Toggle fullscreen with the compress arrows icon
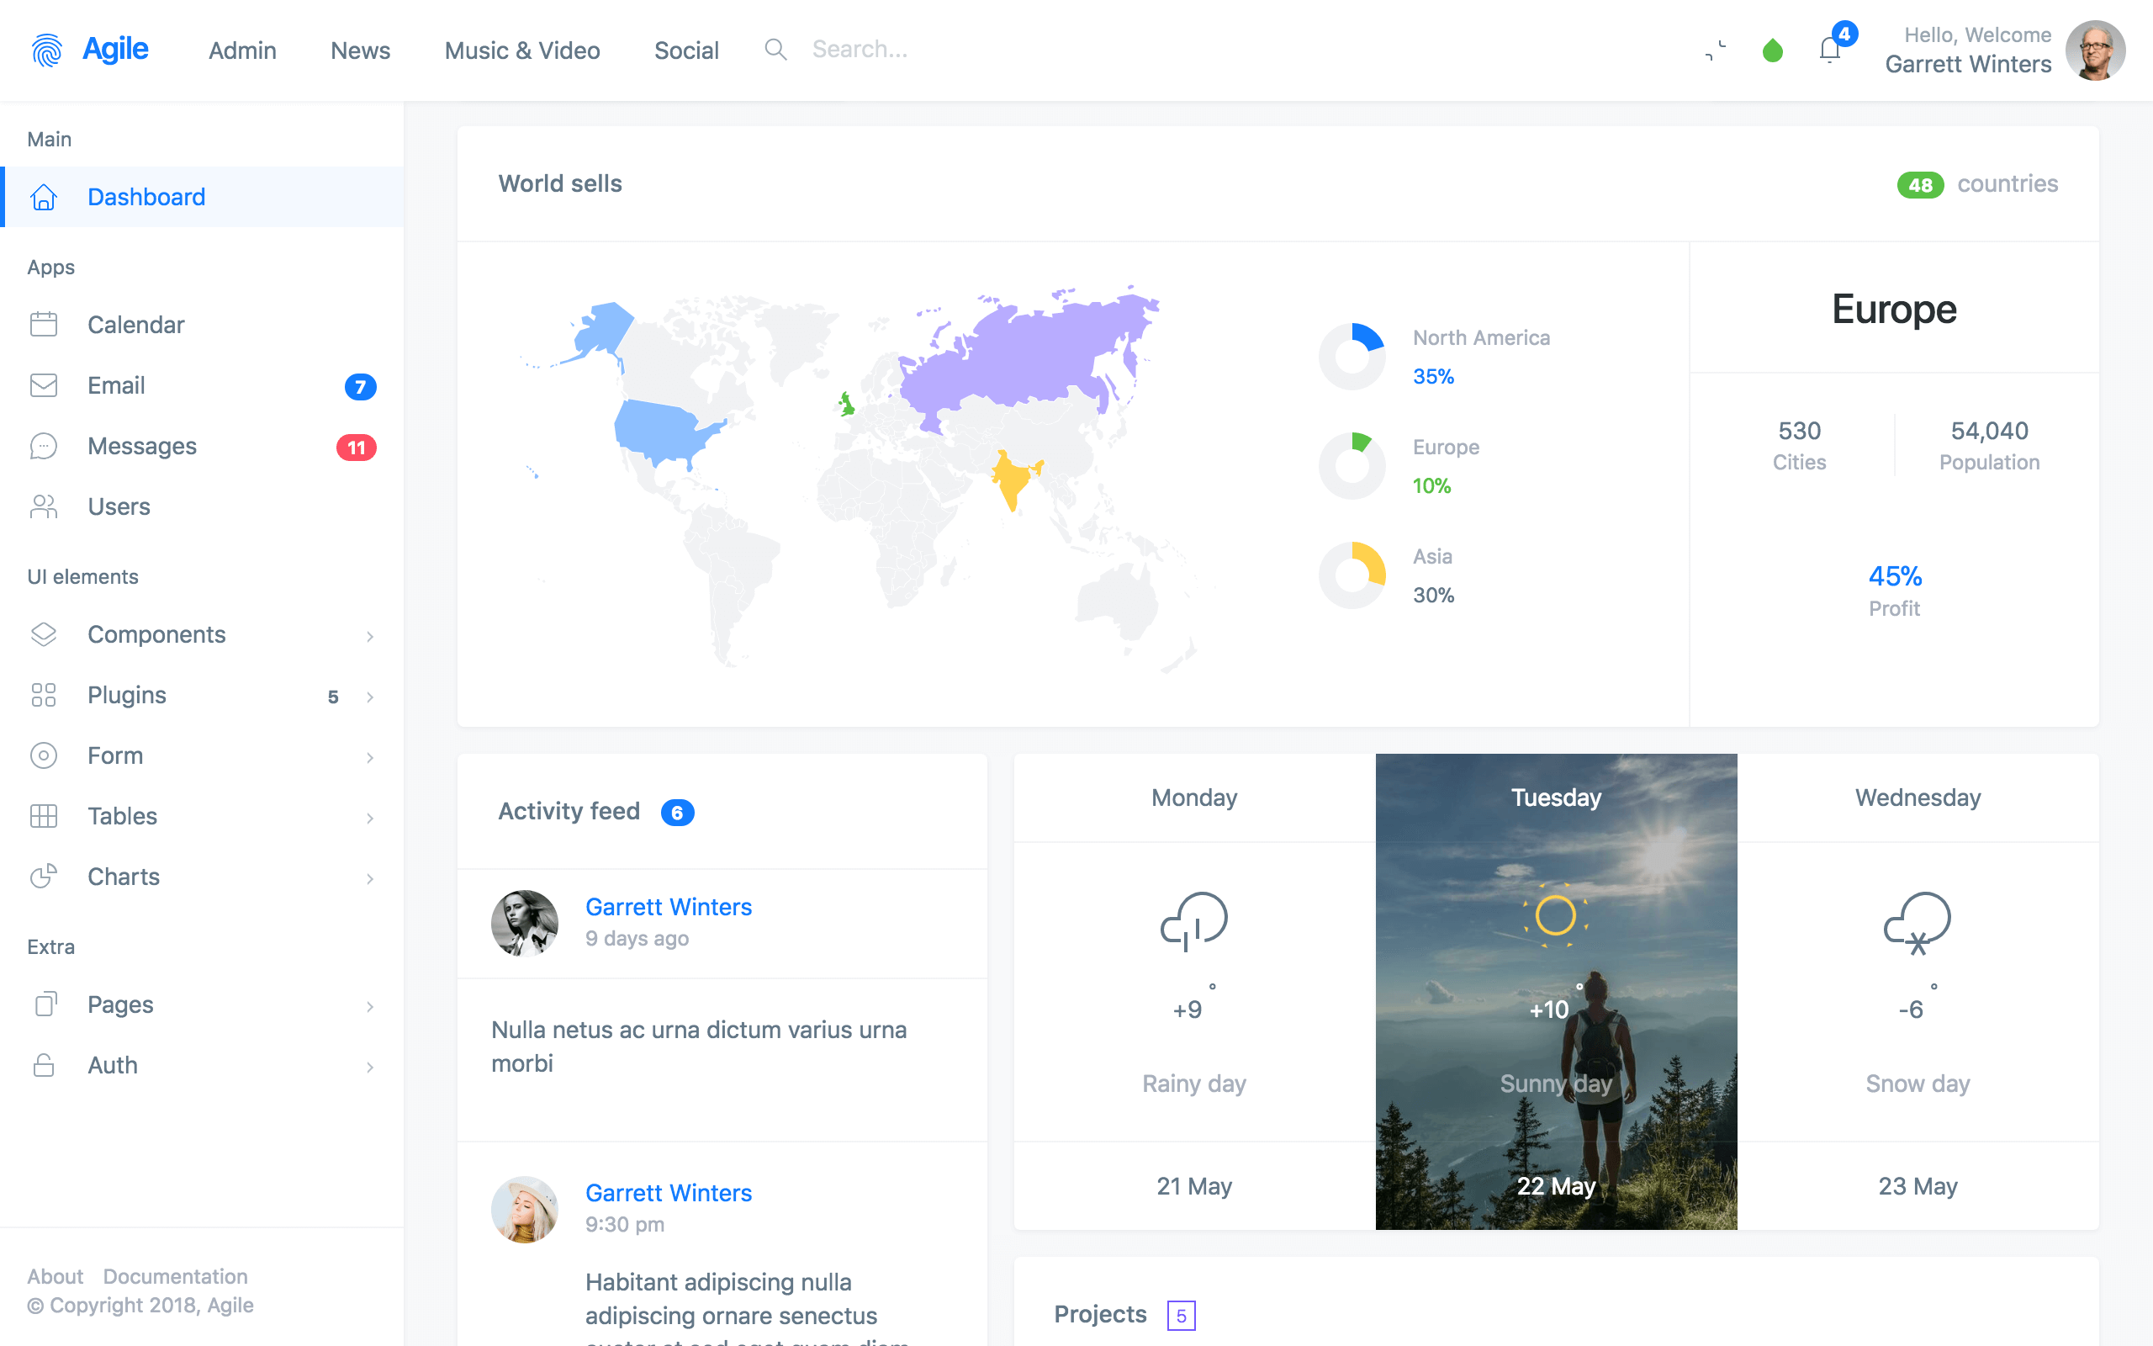This screenshot has width=2153, height=1346. pos(1716,50)
